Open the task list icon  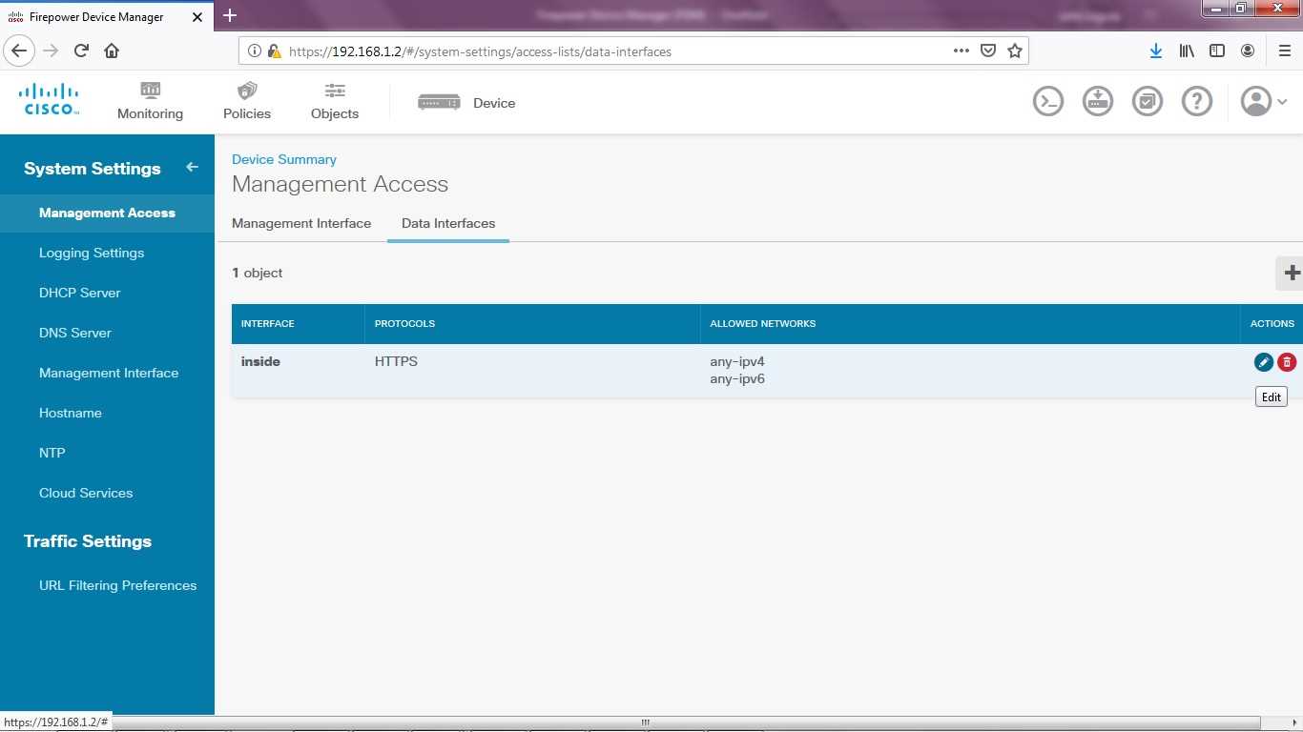(x=1148, y=101)
